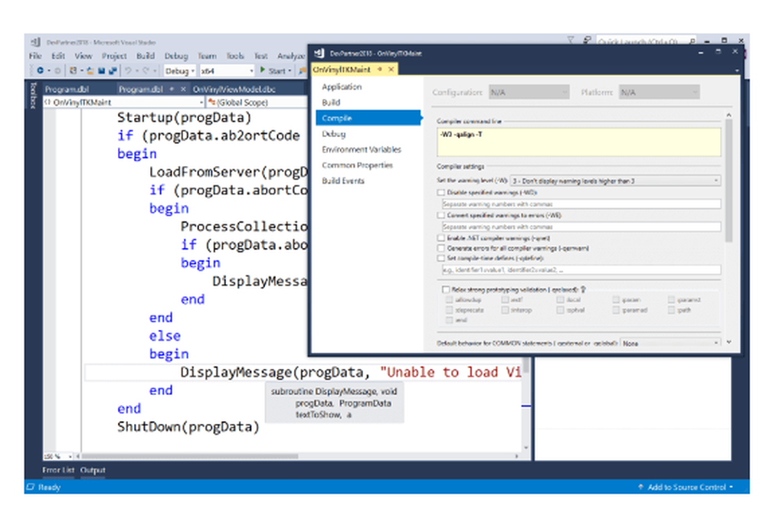The image size is (766, 522).
Task: Click the compile-time defines input field
Action: click(581, 269)
